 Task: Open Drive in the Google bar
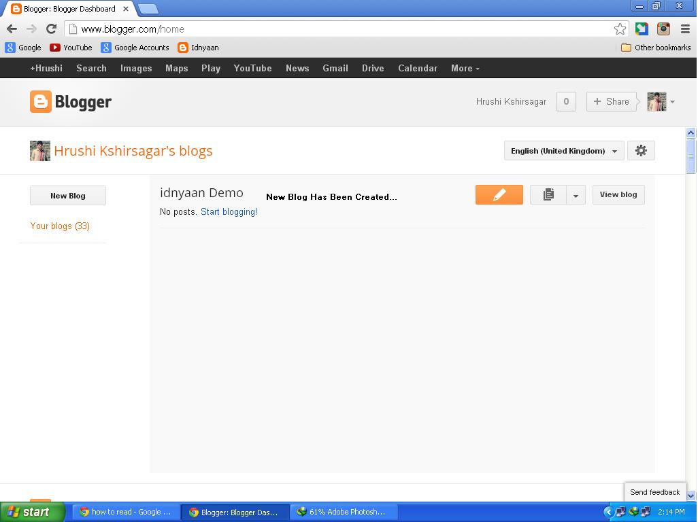click(373, 69)
